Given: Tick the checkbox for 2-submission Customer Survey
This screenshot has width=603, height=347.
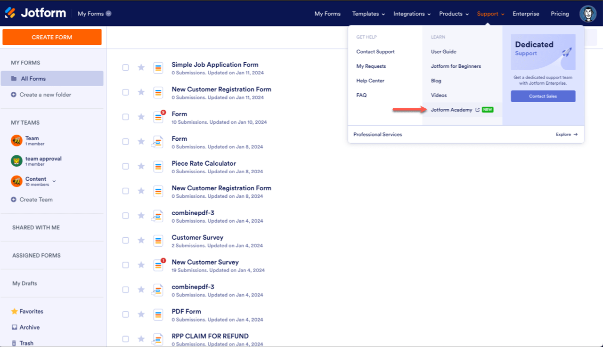Looking at the screenshot, I should (x=126, y=240).
